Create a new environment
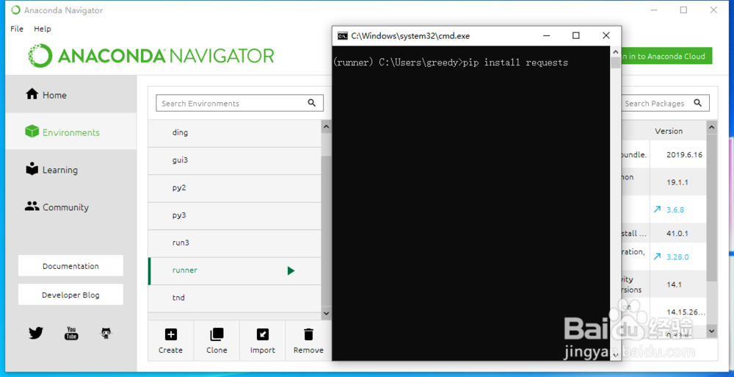The height and width of the screenshot is (377, 734). click(x=170, y=341)
